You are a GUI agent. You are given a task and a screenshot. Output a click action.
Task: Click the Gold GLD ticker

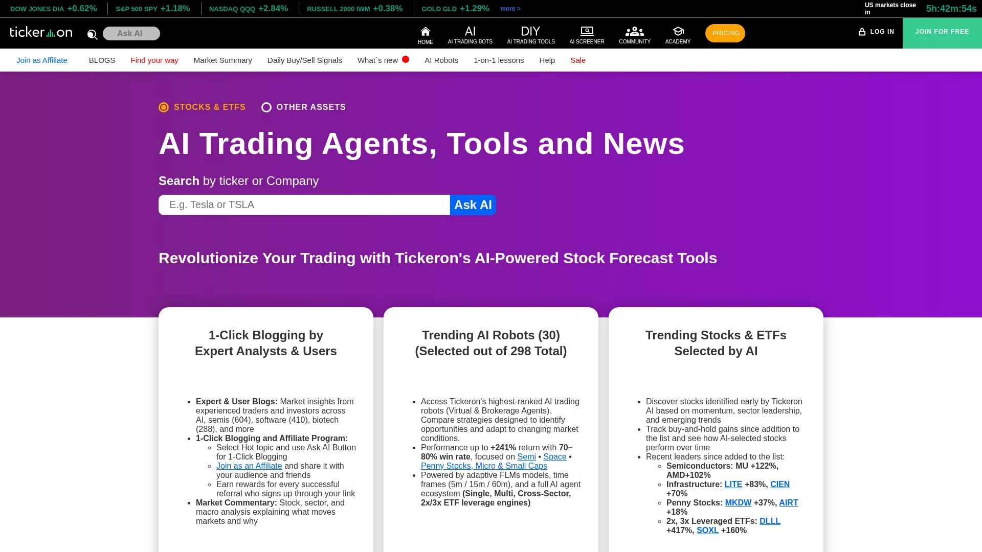point(456,9)
